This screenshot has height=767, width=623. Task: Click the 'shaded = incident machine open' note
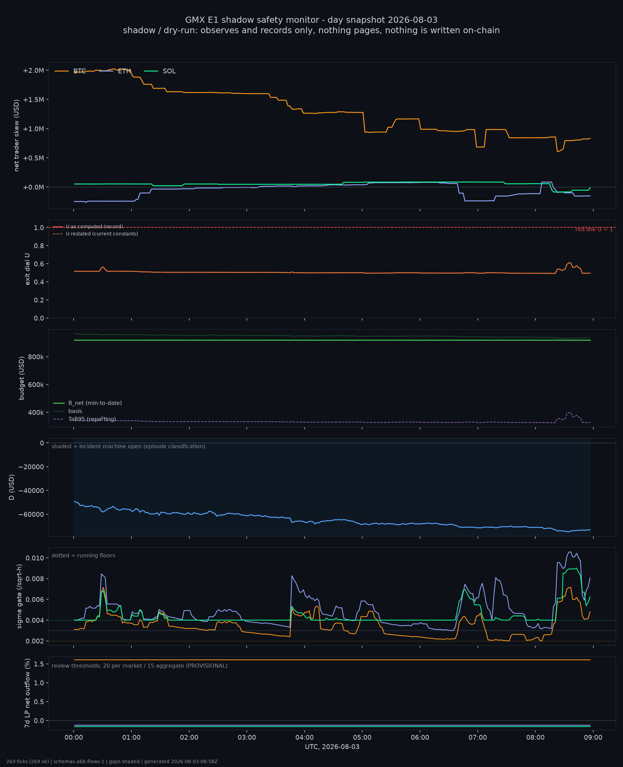click(128, 447)
